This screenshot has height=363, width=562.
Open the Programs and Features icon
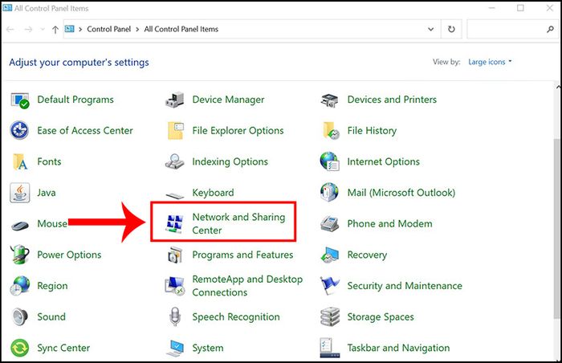click(x=175, y=255)
